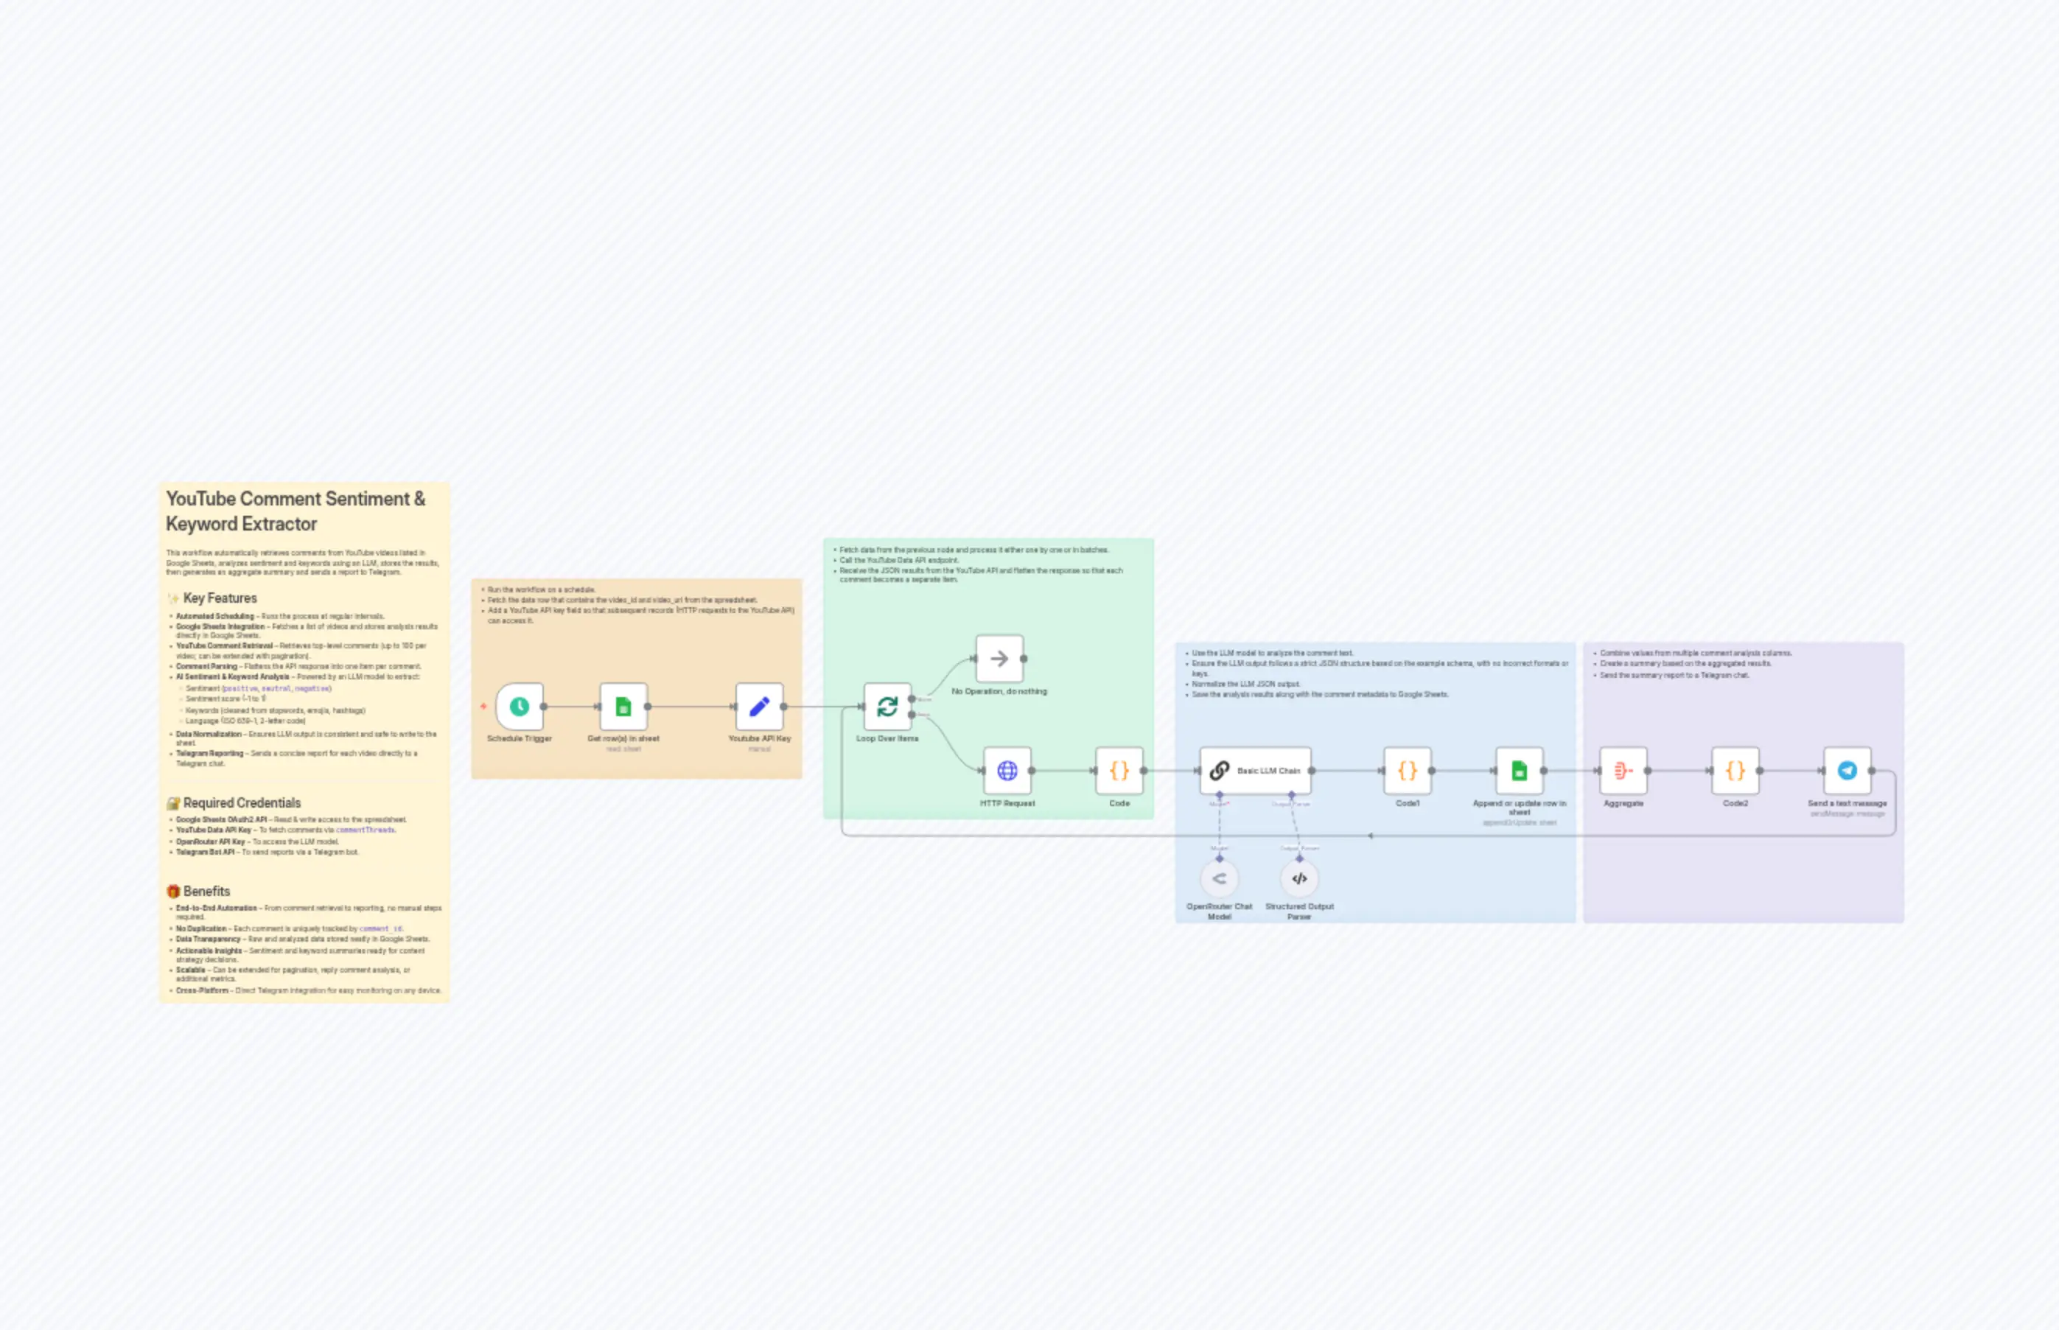Click the Aggregate node
2059x1330 pixels.
tap(1623, 770)
